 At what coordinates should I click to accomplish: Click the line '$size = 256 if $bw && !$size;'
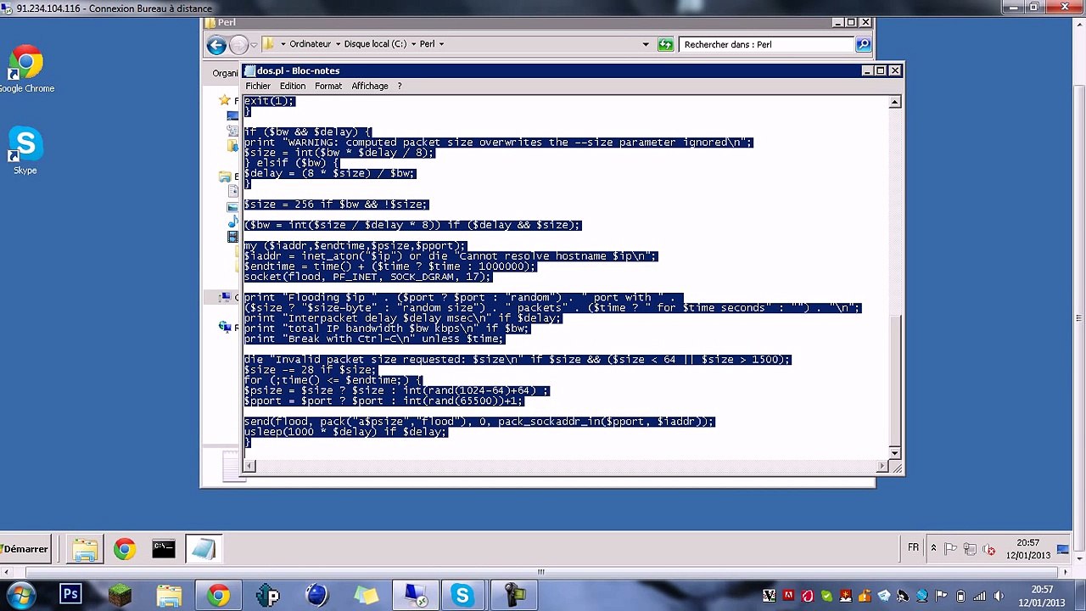click(336, 205)
